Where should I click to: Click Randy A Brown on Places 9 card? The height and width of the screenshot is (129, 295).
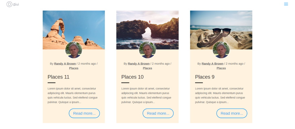click(x=213, y=64)
